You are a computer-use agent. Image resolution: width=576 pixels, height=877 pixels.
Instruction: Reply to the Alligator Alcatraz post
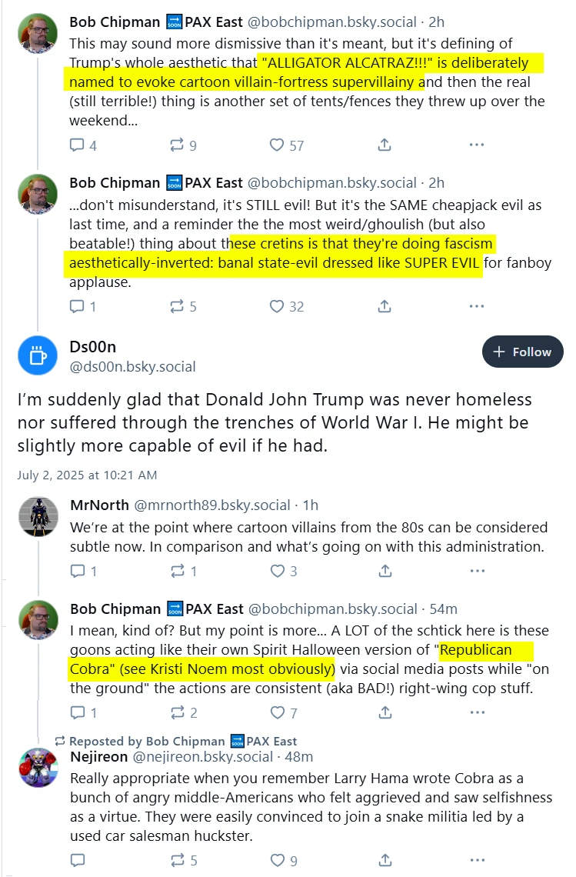pos(82,145)
